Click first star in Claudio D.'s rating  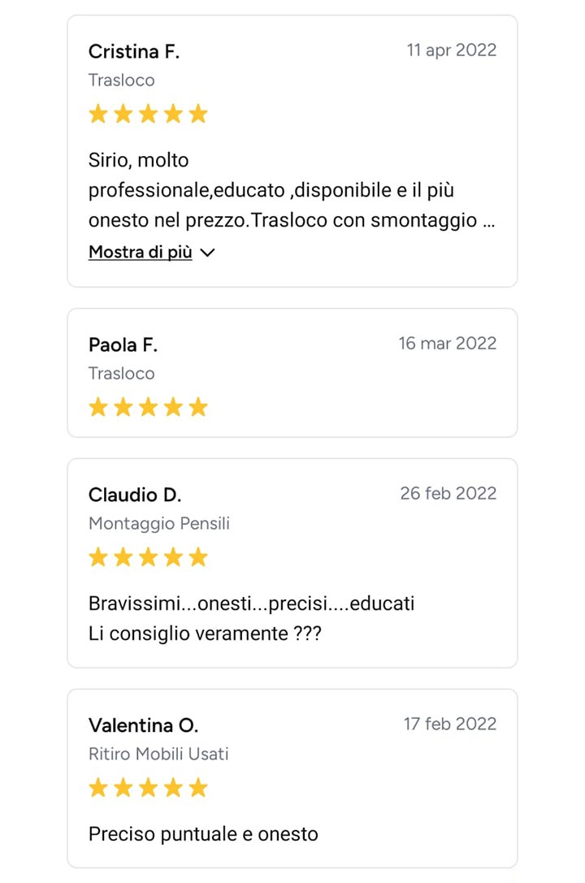(x=98, y=557)
